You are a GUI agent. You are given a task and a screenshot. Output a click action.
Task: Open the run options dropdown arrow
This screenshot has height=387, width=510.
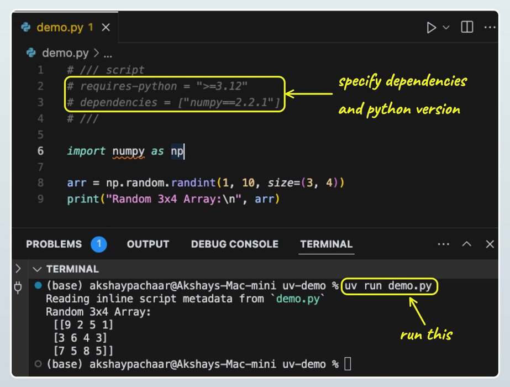446,27
